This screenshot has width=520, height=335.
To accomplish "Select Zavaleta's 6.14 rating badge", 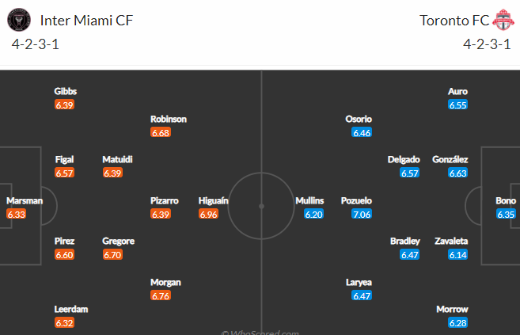I will 457,255.
